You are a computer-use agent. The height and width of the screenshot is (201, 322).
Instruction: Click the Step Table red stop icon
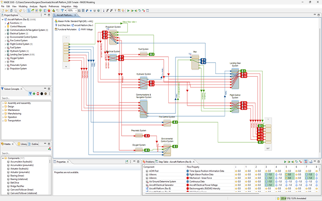300,162
